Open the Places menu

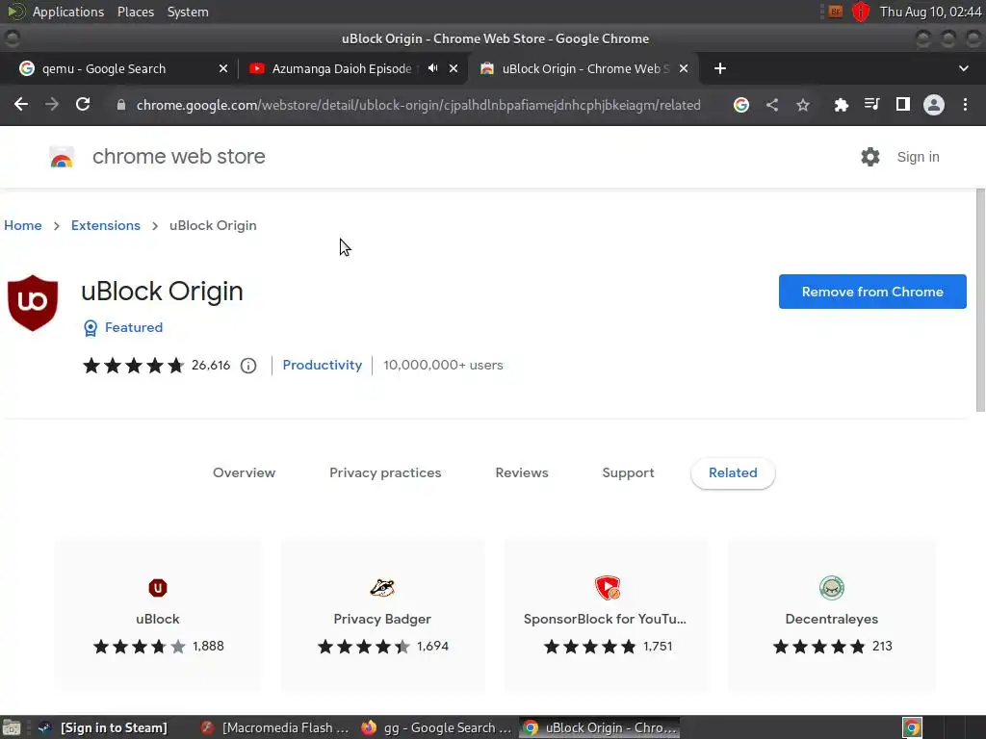pos(135,12)
